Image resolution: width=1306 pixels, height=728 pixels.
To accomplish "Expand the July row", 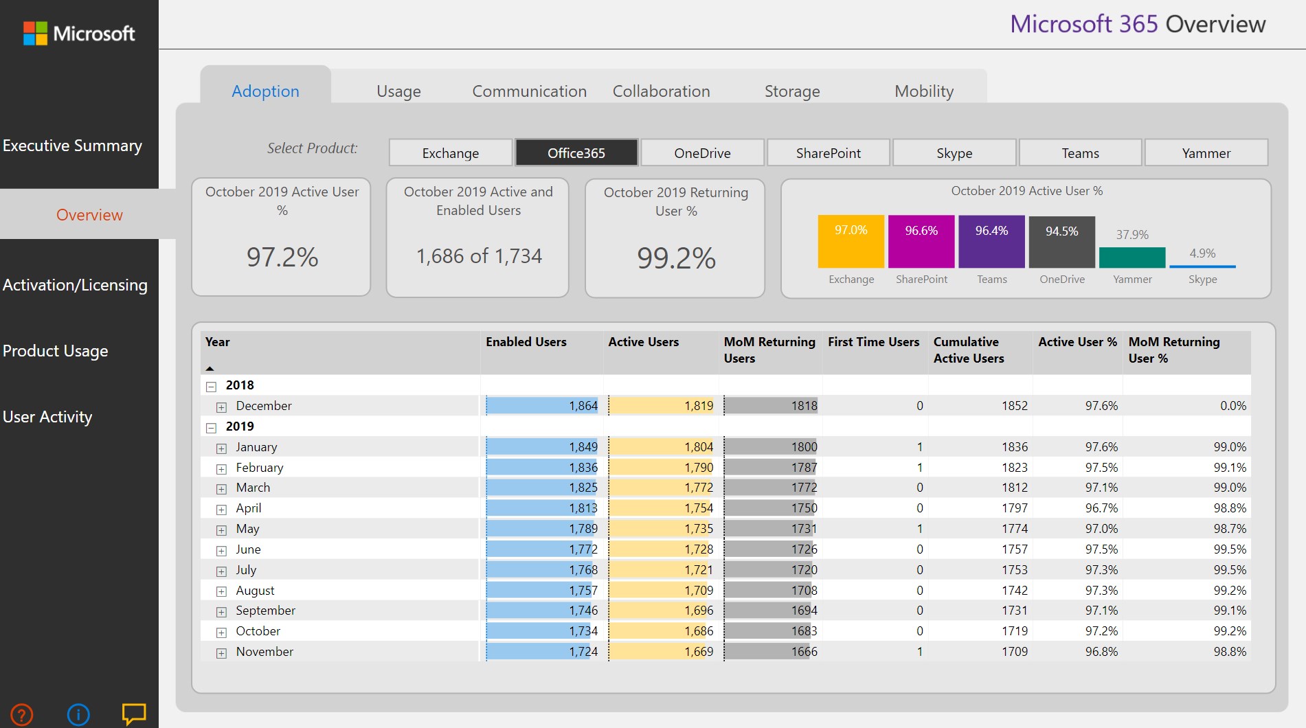I will tap(221, 571).
